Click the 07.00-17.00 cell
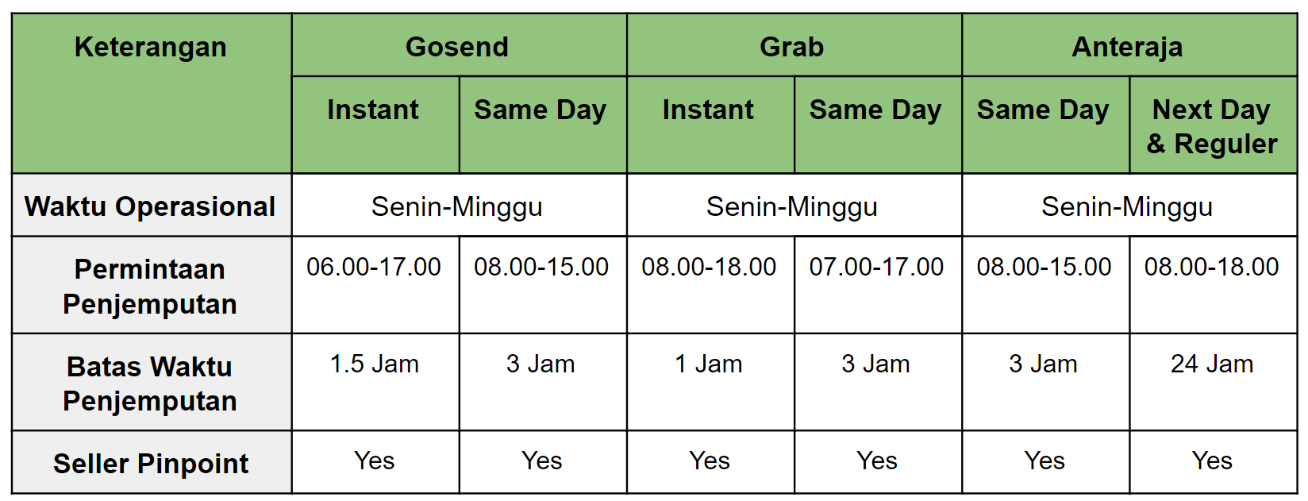The image size is (1308, 501). (x=877, y=285)
